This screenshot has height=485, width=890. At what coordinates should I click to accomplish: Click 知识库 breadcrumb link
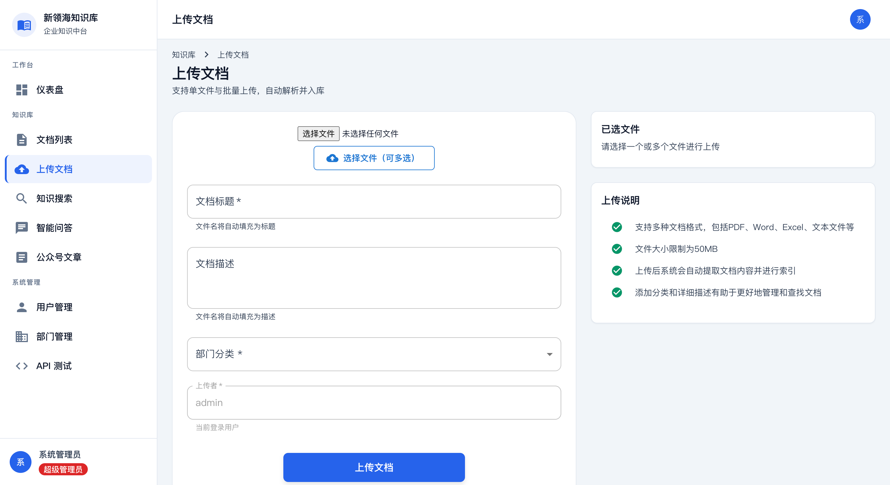(184, 54)
